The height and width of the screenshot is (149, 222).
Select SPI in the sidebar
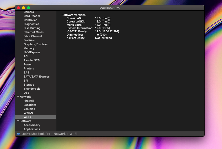click(26, 81)
